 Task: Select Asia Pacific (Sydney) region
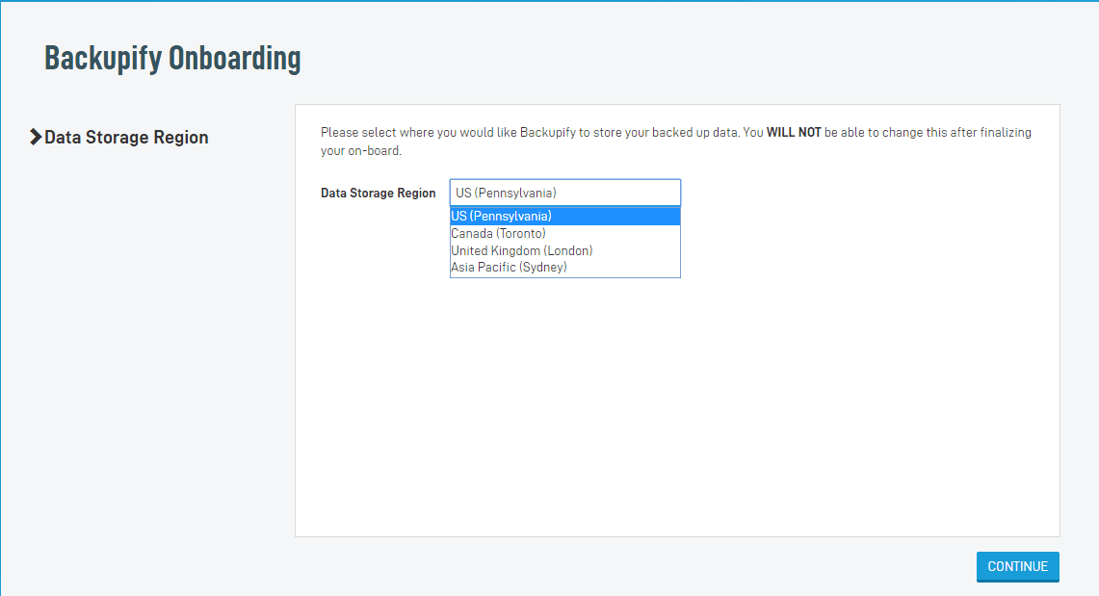coord(565,267)
